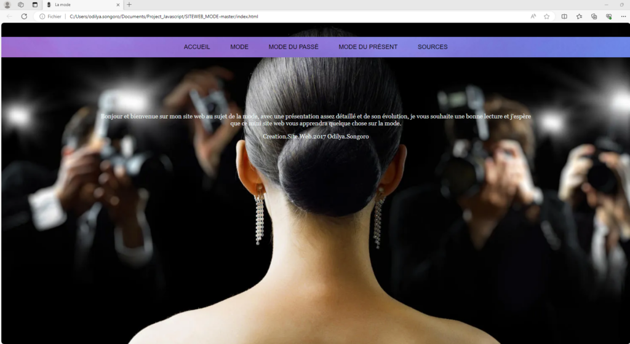Close the La mode tab
Image resolution: width=630 pixels, height=344 pixels.
click(x=118, y=5)
